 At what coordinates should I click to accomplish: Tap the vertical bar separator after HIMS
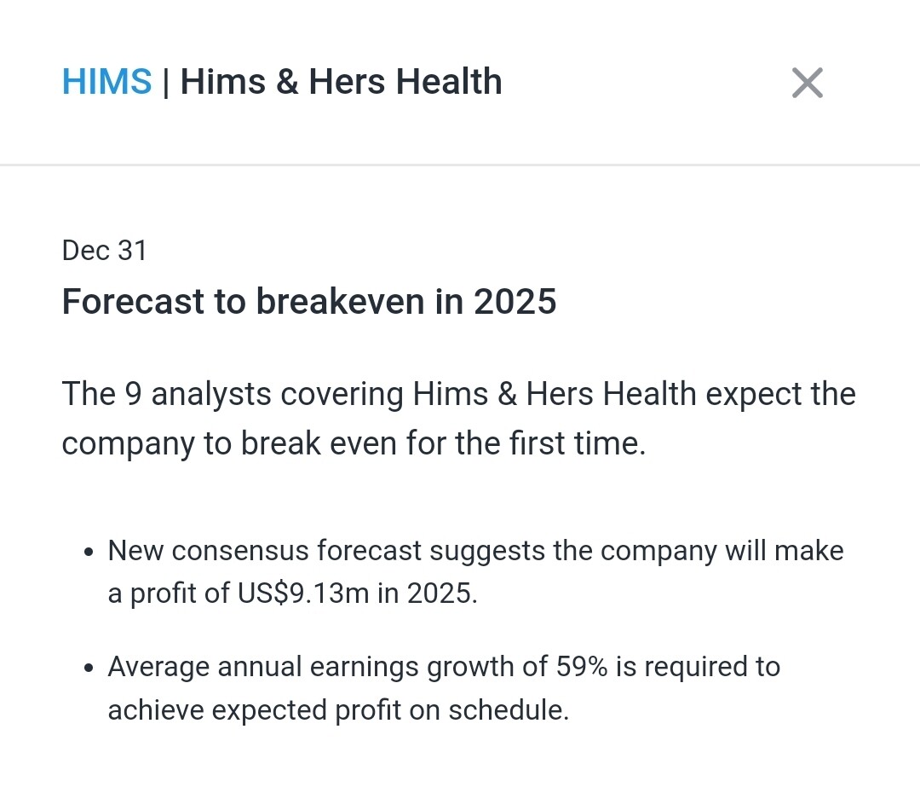tap(165, 83)
